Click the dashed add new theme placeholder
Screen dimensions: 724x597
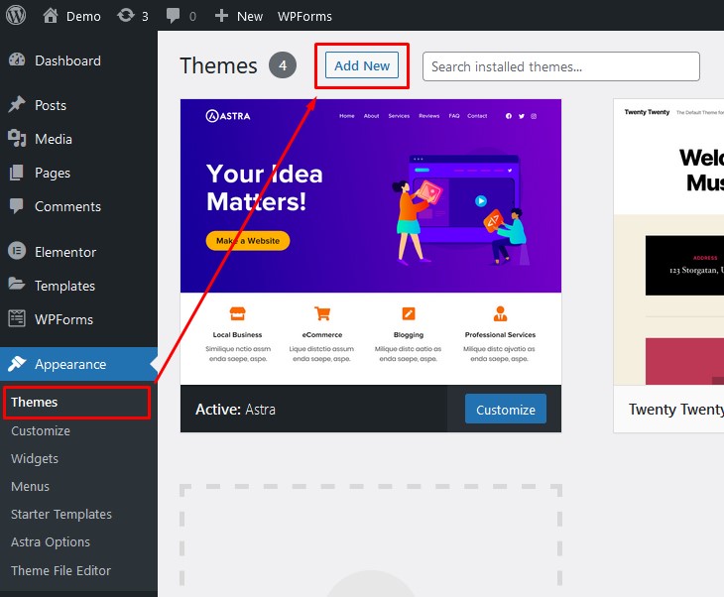point(371,540)
